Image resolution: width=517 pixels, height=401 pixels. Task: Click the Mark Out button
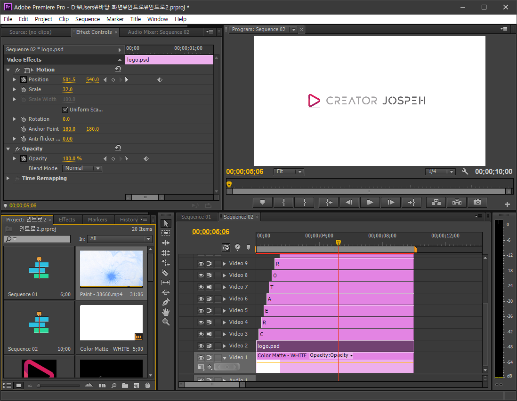coord(304,202)
